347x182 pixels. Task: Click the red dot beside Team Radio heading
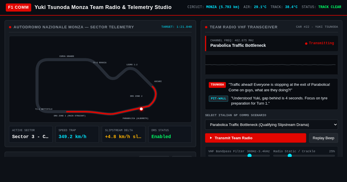click(x=206, y=27)
